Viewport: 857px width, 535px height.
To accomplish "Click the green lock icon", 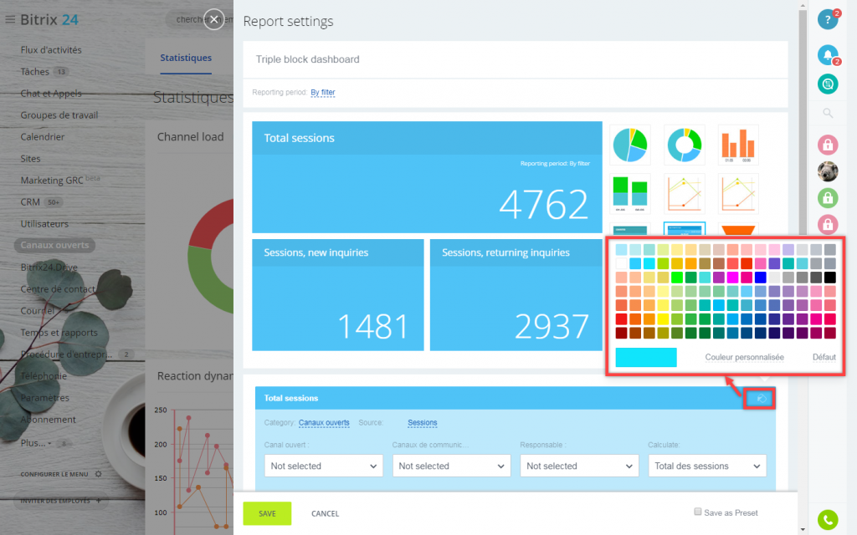I will click(828, 197).
